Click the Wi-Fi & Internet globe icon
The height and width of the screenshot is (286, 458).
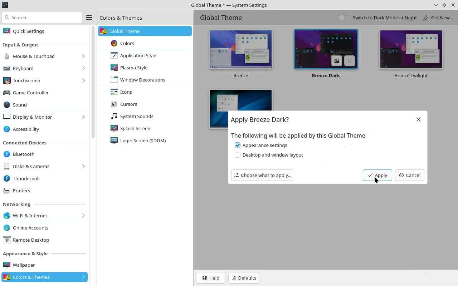(7, 216)
